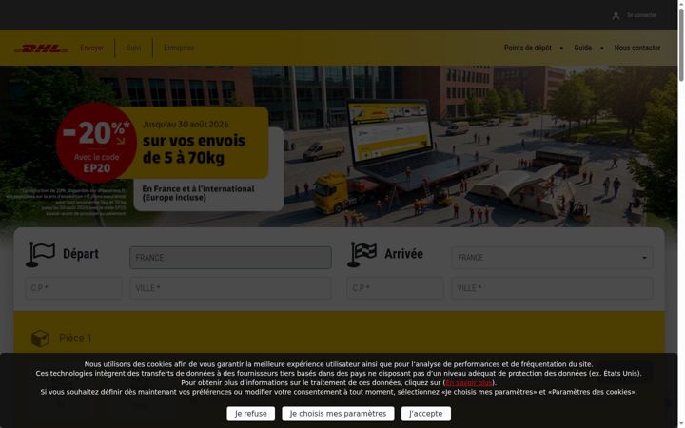Click the Arrivée checkered flag icon

click(362, 254)
